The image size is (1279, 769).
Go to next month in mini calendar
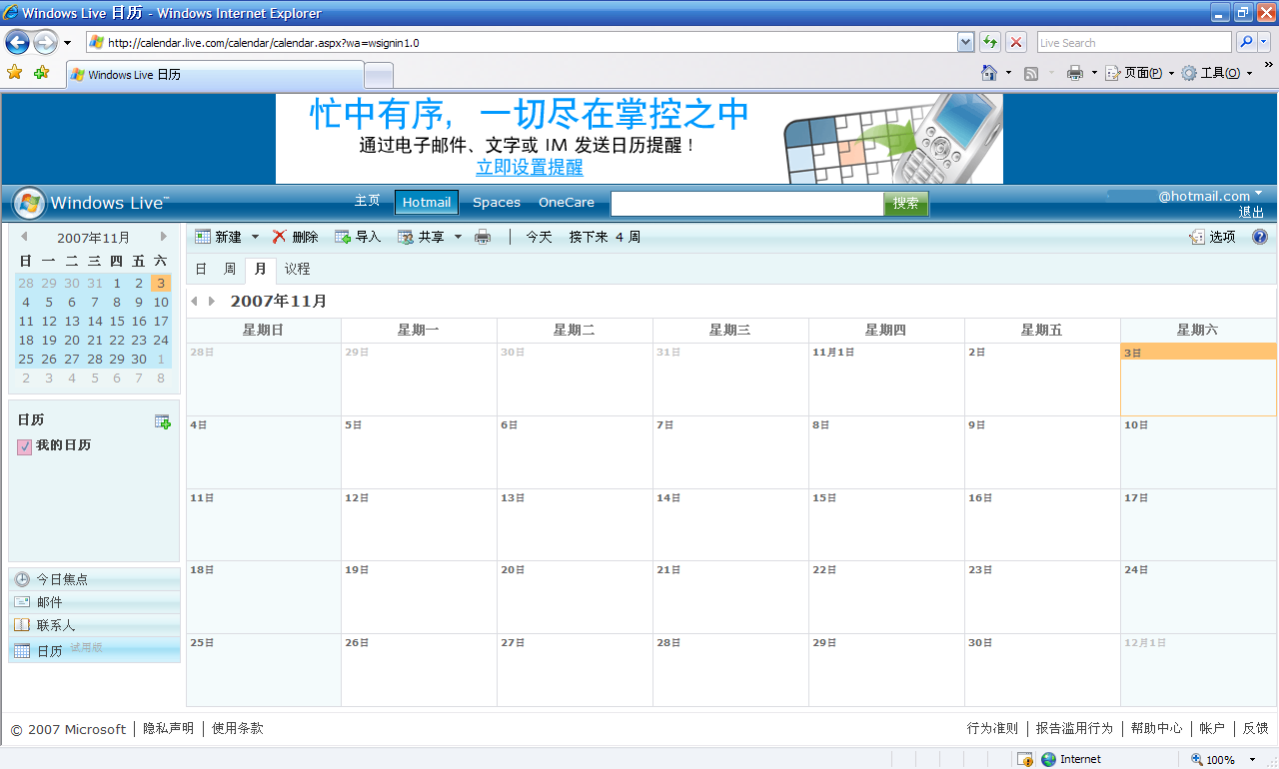(164, 237)
